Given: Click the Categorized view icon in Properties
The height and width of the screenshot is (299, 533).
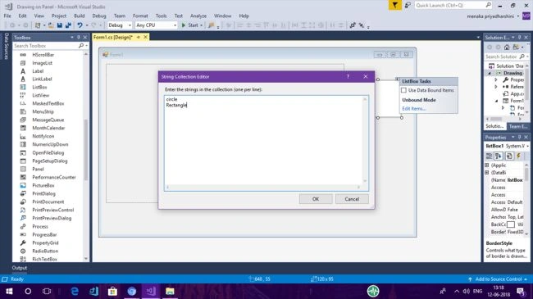Looking at the screenshot, I should (x=489, y=156).
